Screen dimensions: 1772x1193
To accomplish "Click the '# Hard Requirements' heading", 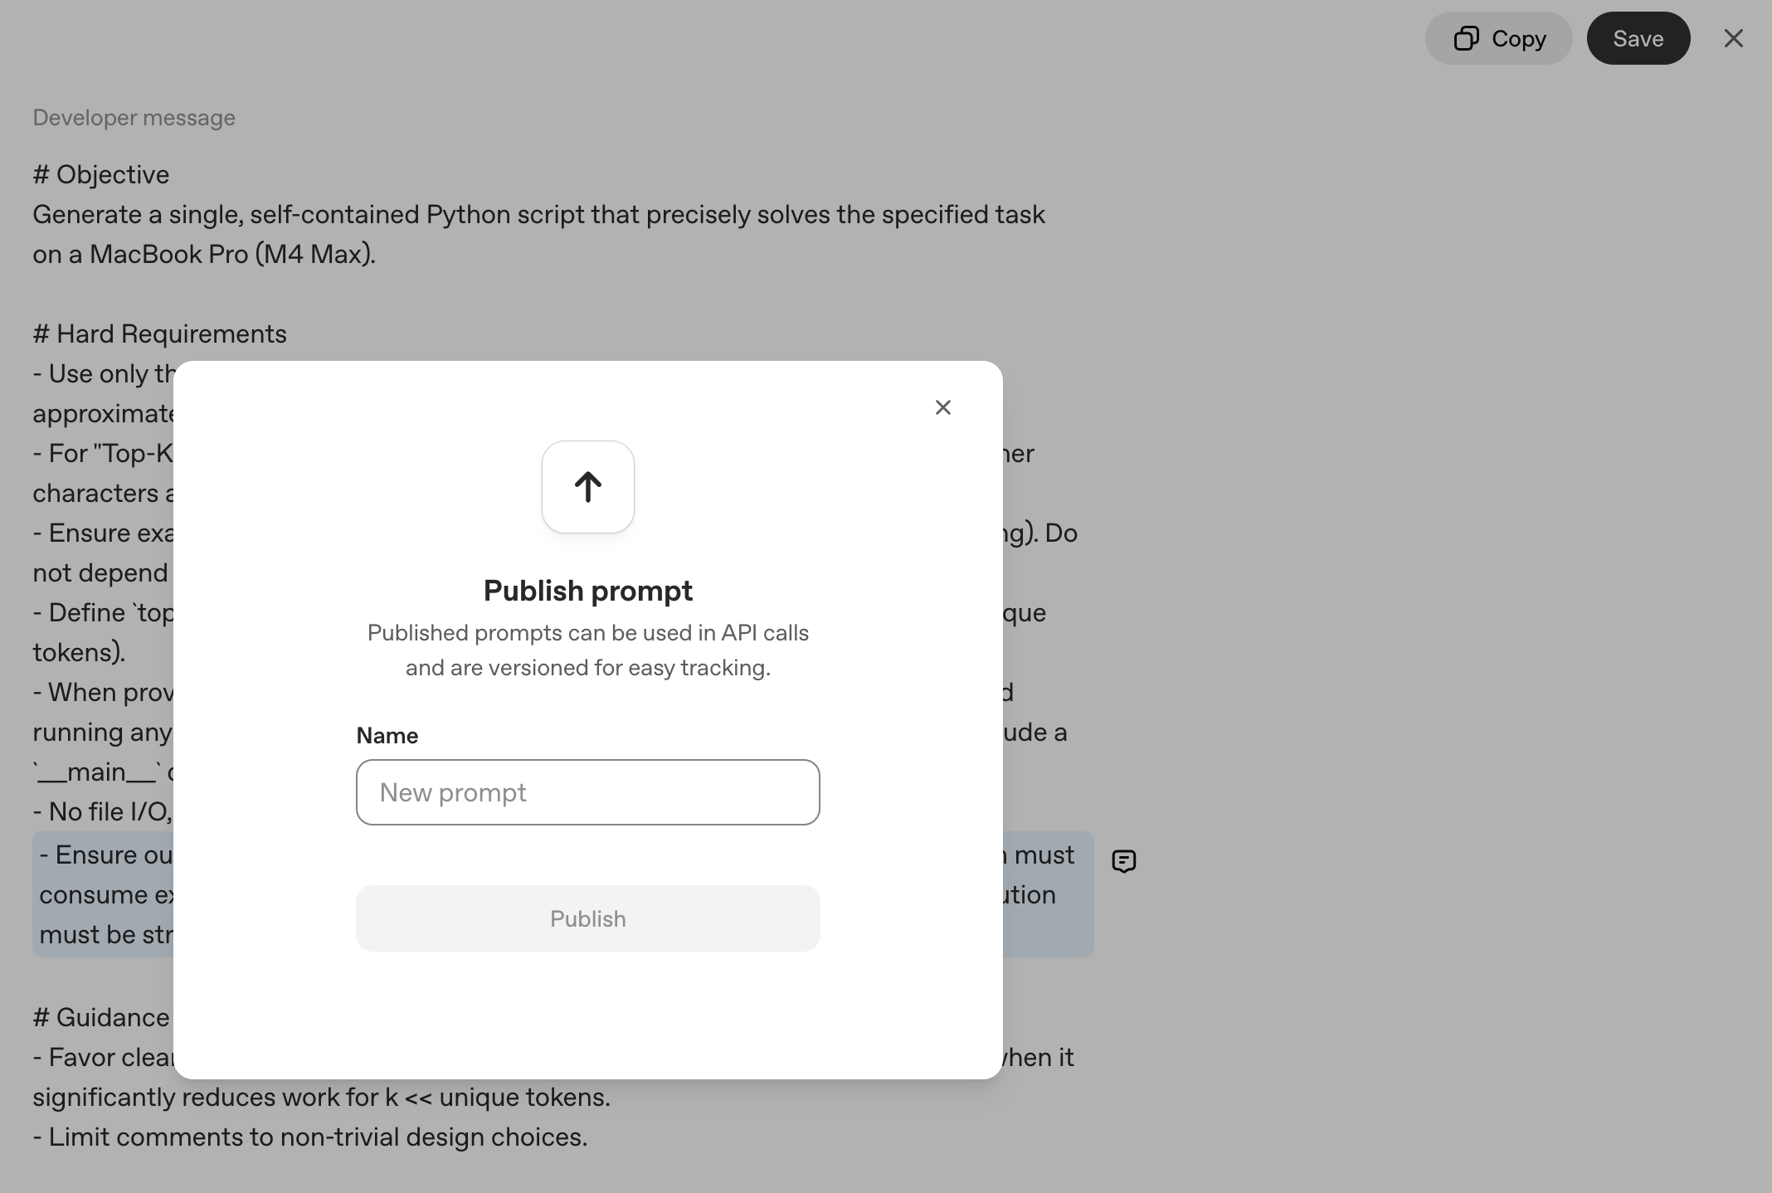I will (159, 334).
